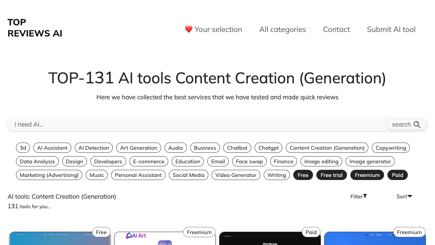Click the funnel icon beside Filter

click(x=365, y=196)
